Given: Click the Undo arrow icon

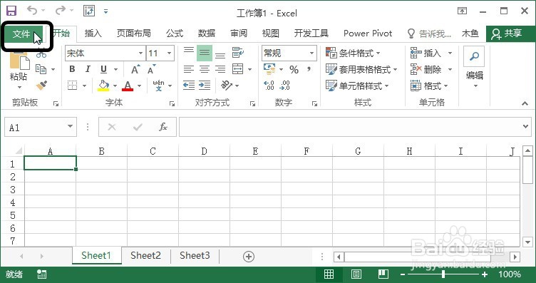Looking at the screenshot, I should (32, 11).
